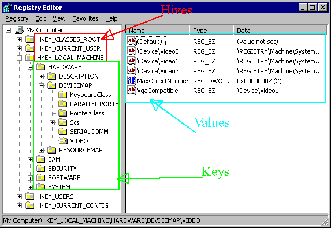331x228 pixels.
Task: Click the SERIALCOMM folder icon
Action: [x=63, y=132]
